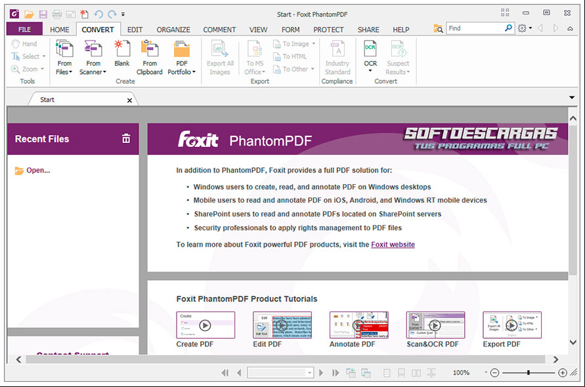Create a Blank PDF
Image resolution: width=585 pixels, height=387 pixels.
point(122,53)
